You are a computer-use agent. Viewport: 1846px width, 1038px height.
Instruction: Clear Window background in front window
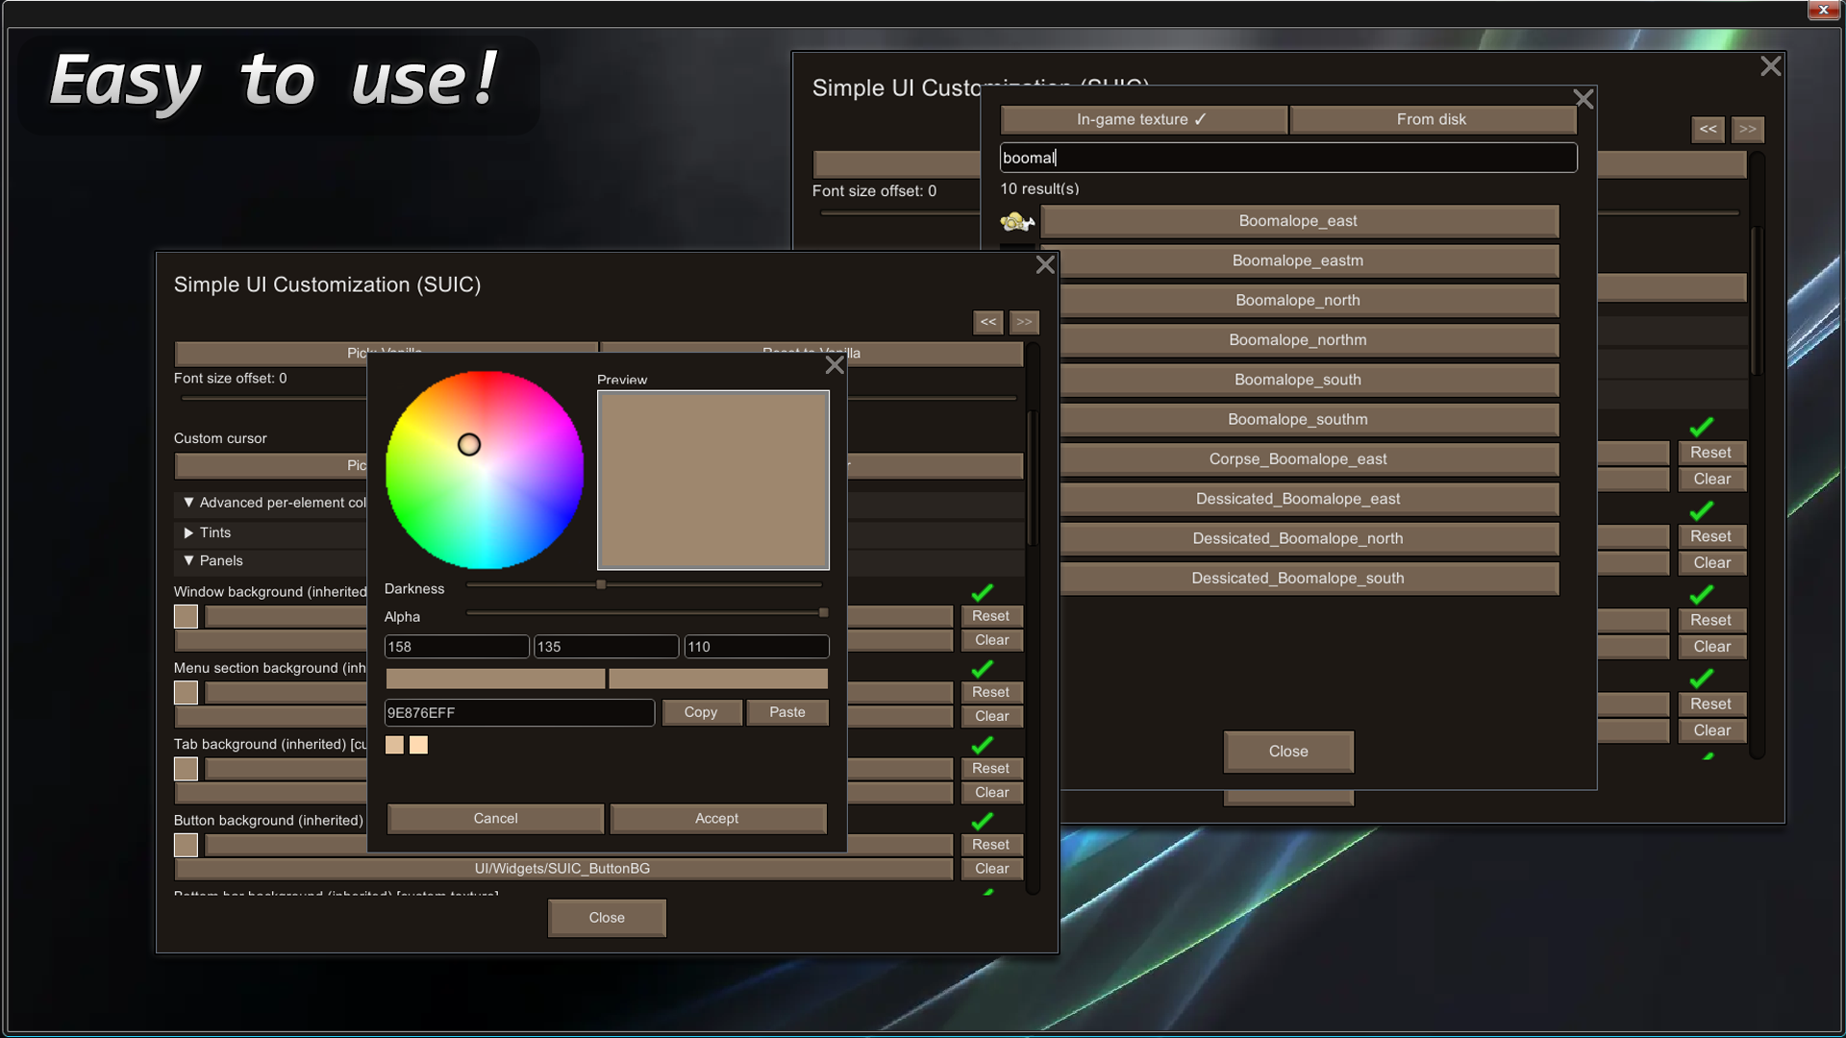pyautogui.click(x=991, y=640)
